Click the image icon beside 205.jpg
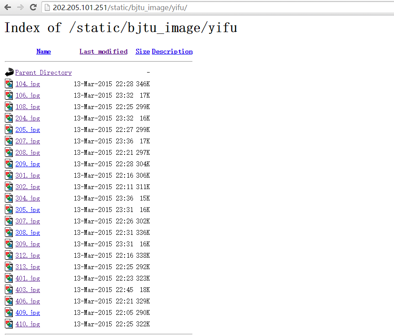Image resolution: width=394 pixels, height=336 pixels. point(9,129)
